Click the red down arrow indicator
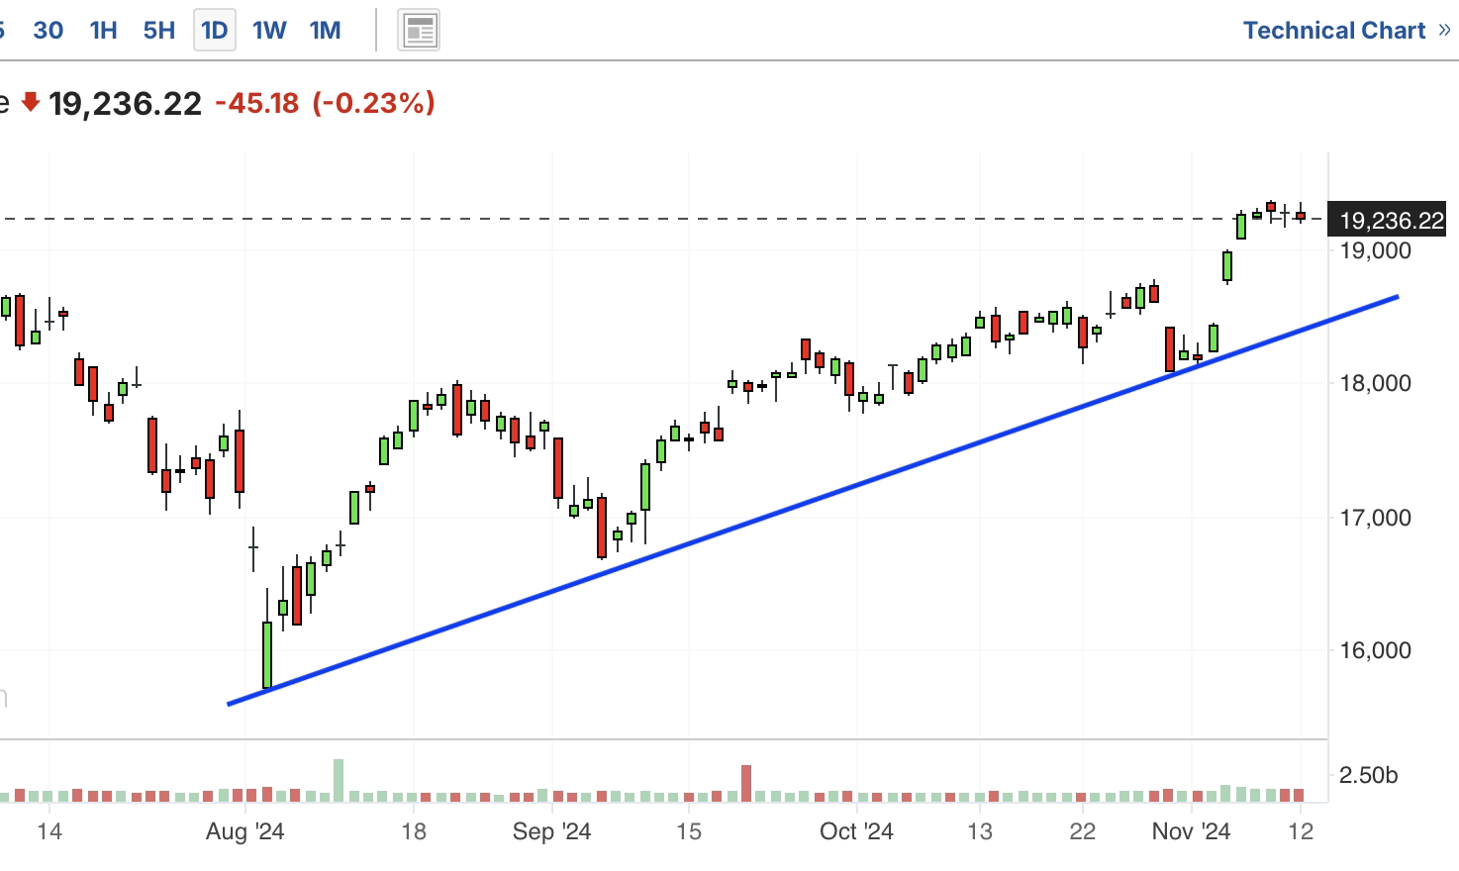The width and height of the screenshot is (1459, 871). point(31,102)
